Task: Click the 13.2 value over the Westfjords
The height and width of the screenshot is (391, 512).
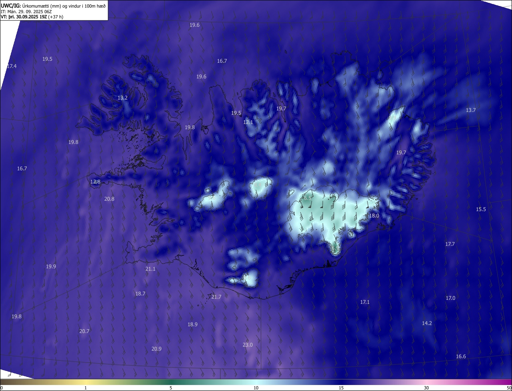Action: coord(122,98)
